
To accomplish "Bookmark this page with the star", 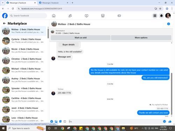I will pos(160,8).
